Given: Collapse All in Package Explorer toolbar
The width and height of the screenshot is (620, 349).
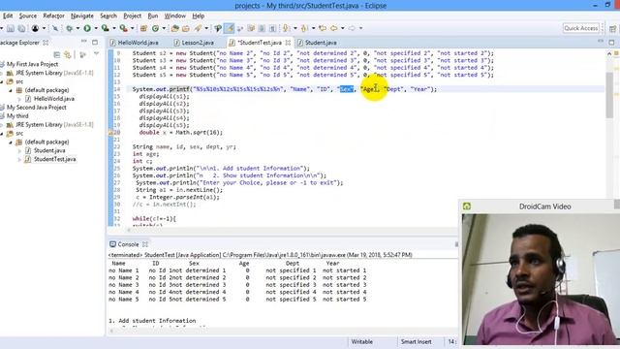Looking at the screenshot, I should 56,54.
